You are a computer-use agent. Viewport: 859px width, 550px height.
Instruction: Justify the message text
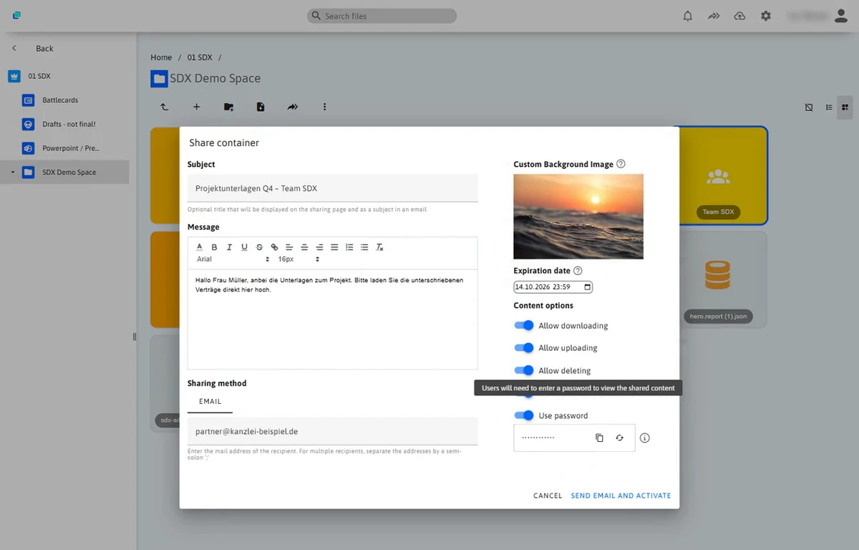pos(334,247)
